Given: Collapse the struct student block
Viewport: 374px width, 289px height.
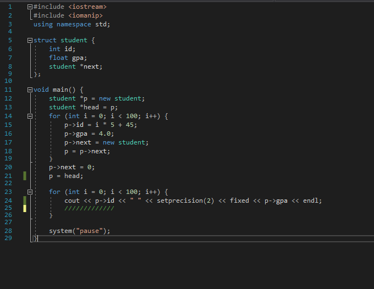Looking at the screenshot, I should [30, 40].
